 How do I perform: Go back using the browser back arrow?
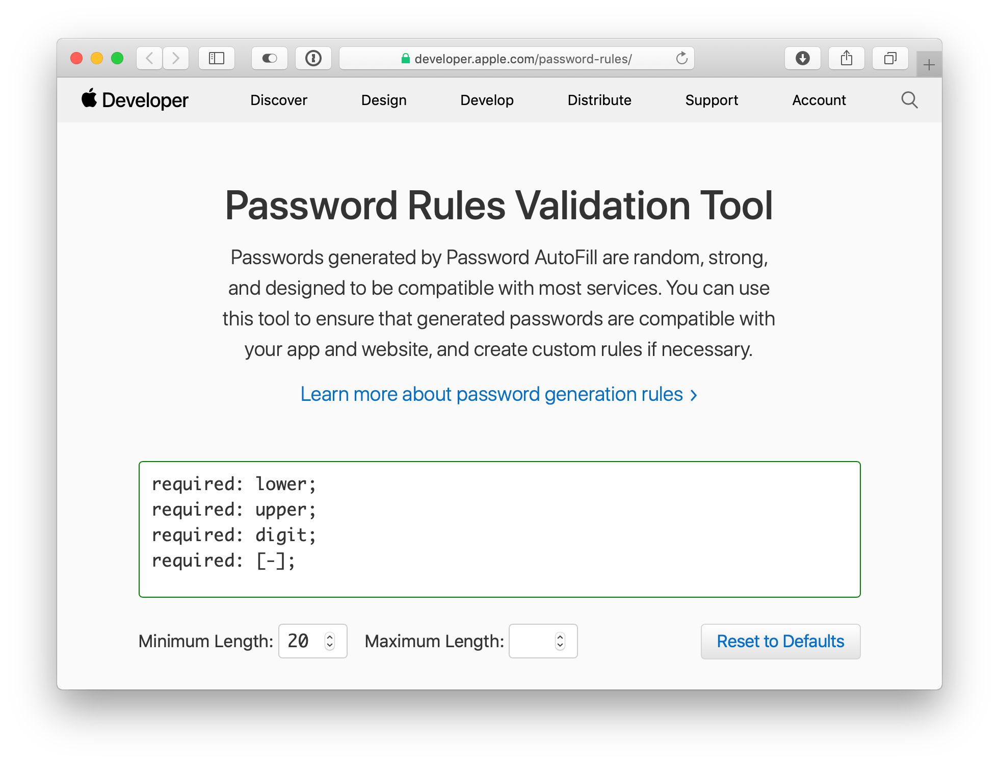point(148,58)
